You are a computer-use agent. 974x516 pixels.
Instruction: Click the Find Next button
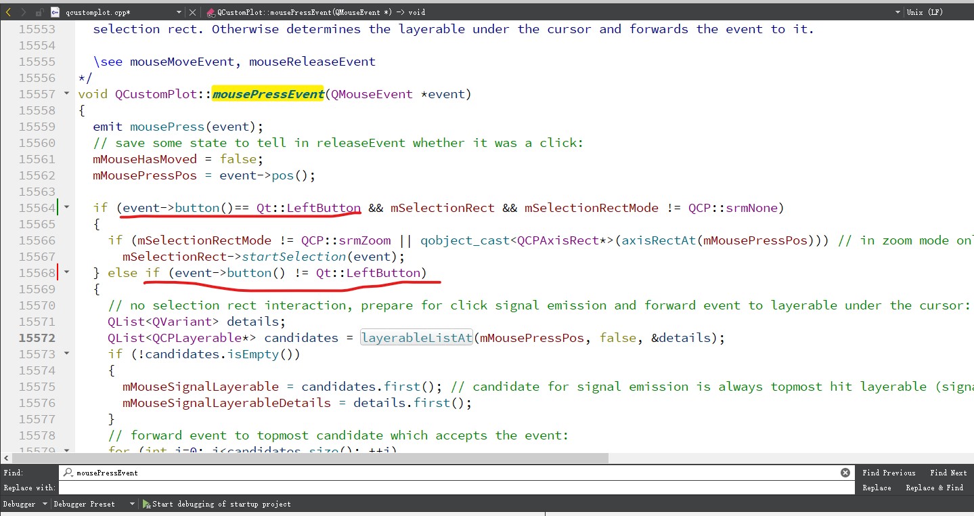(x=948, y=473)
